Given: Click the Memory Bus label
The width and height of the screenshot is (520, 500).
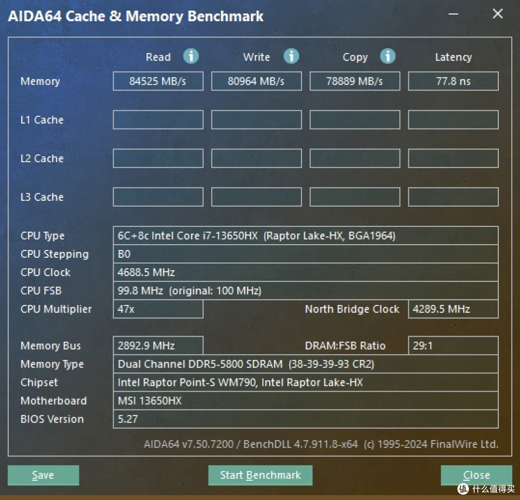Looking at the screenshot, I should tap(51, 346).
